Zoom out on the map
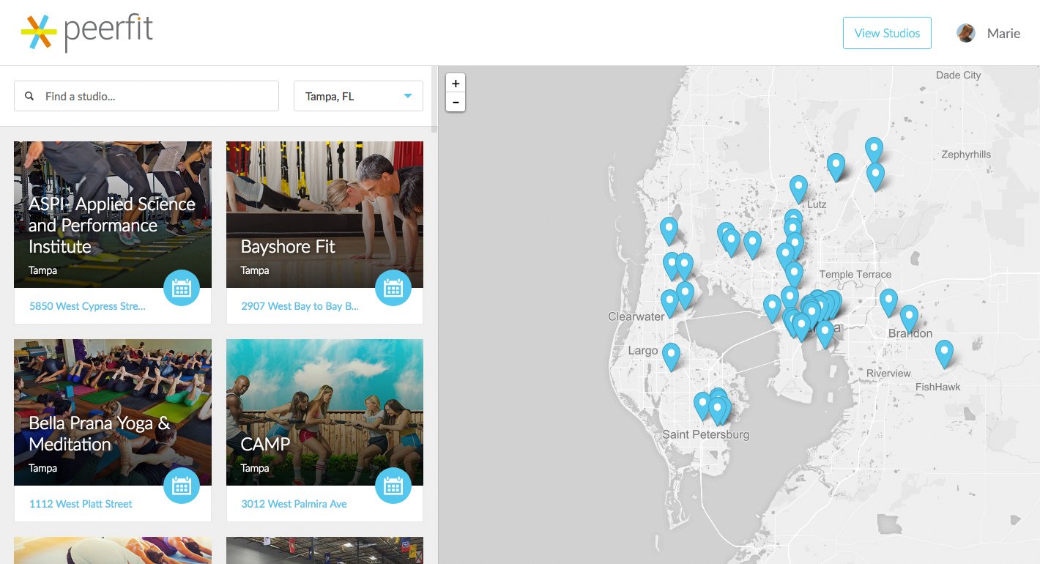The height and width of the screenshot is (564, 1040). 456,102
